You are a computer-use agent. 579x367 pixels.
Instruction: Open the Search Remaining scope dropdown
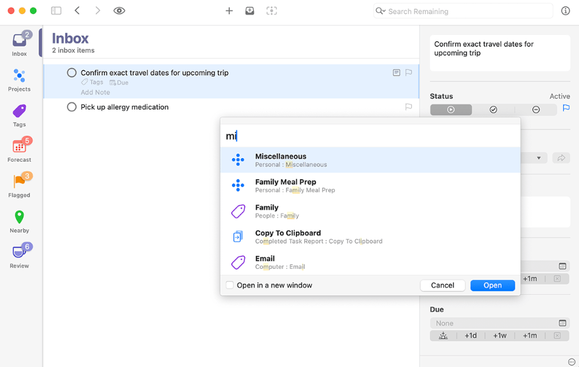tap(381, 11)
